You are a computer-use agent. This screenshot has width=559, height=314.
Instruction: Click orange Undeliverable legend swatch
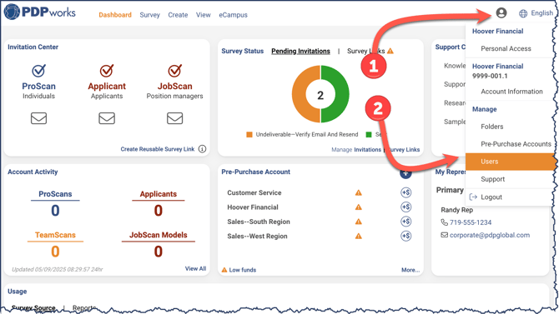pos(249,134)
